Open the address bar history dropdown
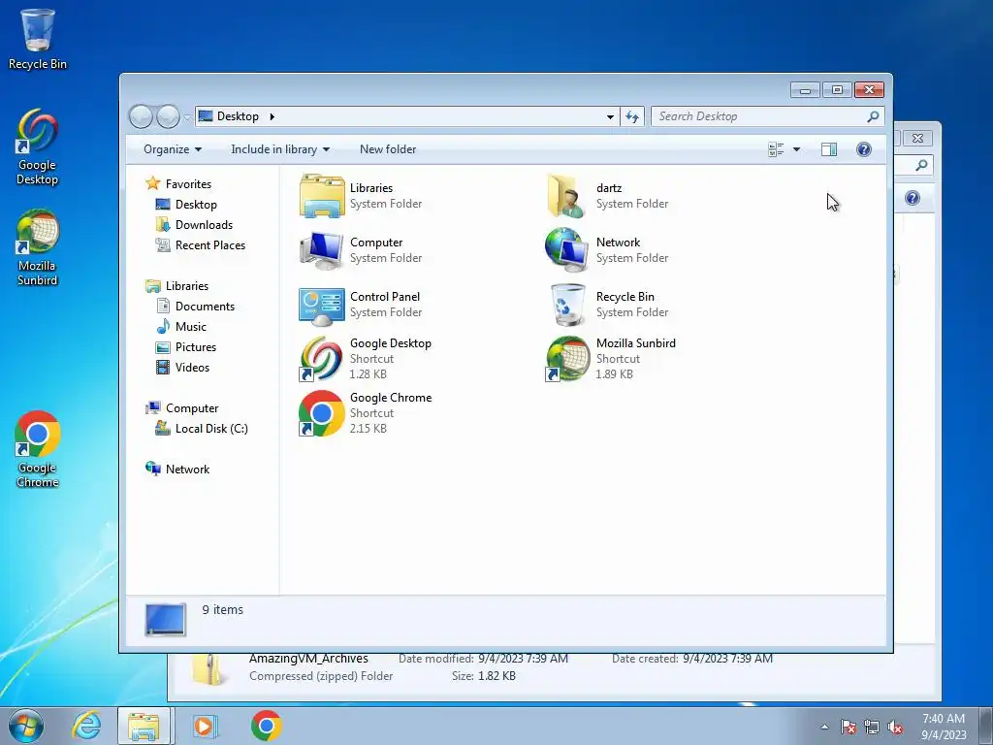The width and height of the screenshot is (993, 745). click(610, 116)
